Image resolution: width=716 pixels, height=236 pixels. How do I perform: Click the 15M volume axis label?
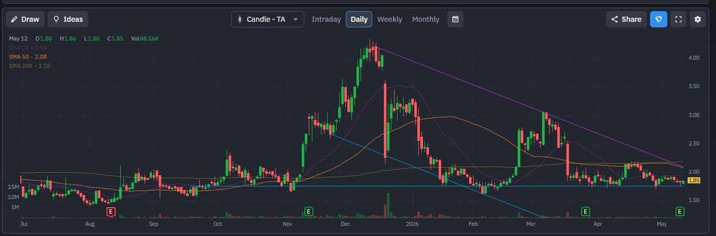pos(14,187)
